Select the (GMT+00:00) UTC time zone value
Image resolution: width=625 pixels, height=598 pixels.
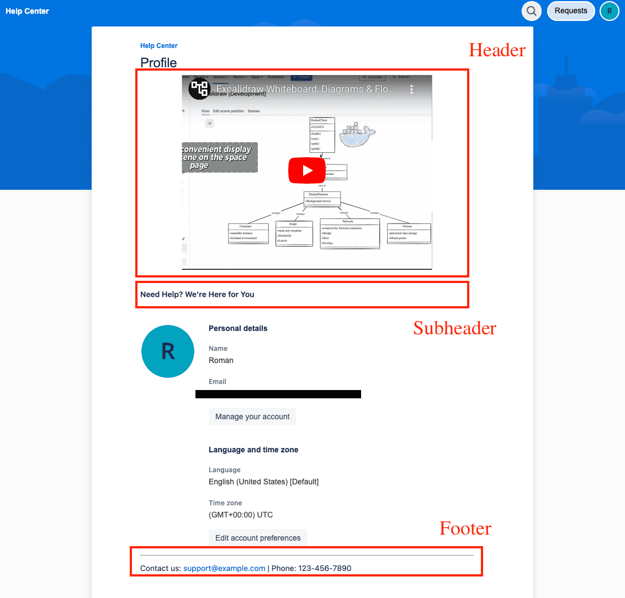click(241, 515)
